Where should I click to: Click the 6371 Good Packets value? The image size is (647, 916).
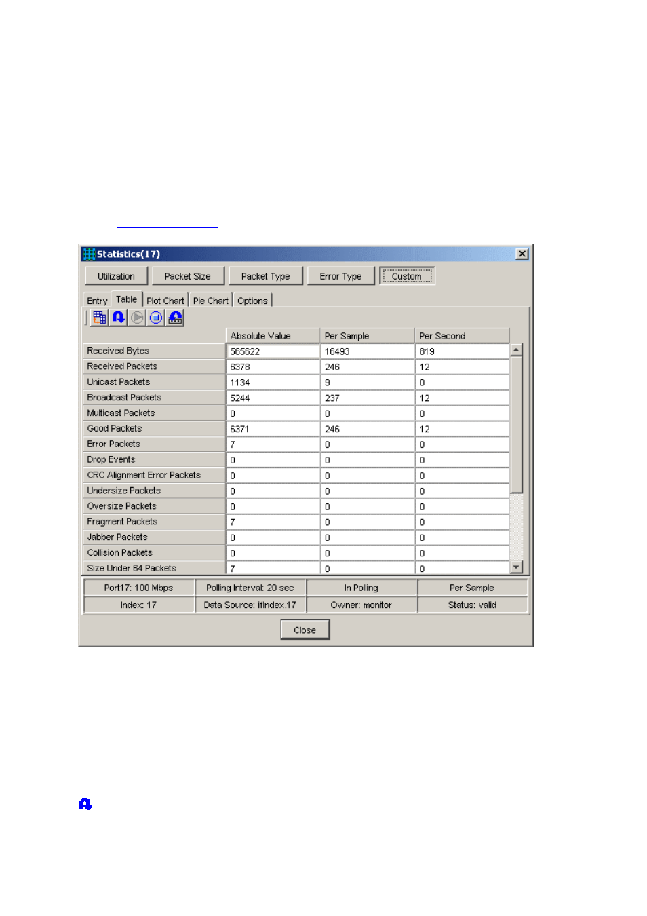tap(273, 430)
